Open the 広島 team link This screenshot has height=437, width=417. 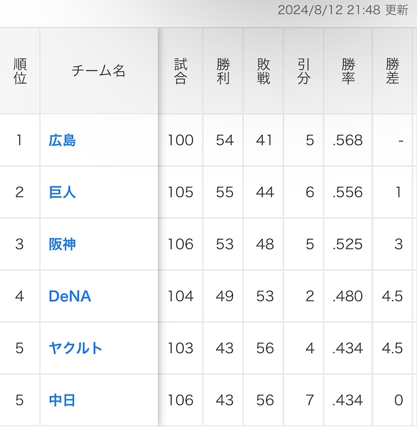click(62, 140)
